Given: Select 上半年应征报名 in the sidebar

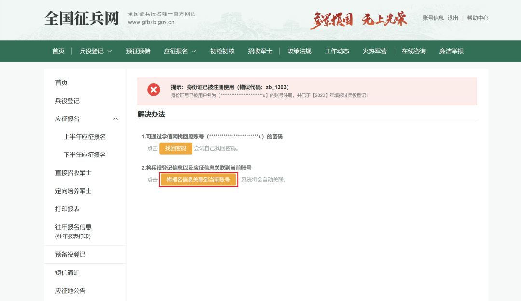Looking at the screenshot, I should (85, 137).
